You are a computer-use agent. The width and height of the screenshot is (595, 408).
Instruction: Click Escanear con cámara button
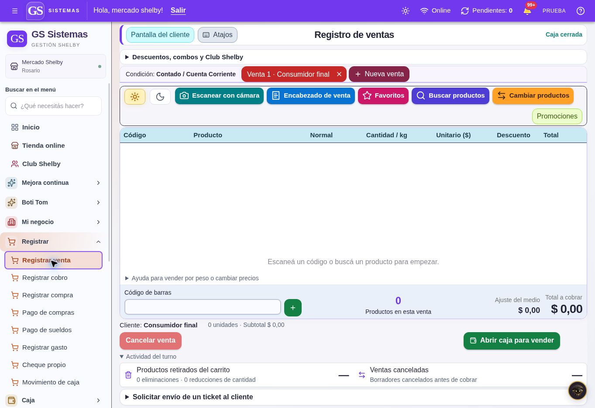tap(219, 96)
